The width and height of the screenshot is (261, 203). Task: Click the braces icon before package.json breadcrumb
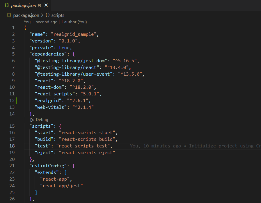point(9,15)
